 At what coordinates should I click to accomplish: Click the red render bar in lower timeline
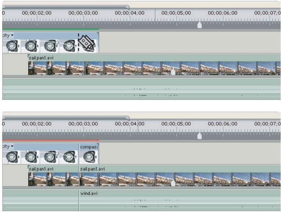51,140
